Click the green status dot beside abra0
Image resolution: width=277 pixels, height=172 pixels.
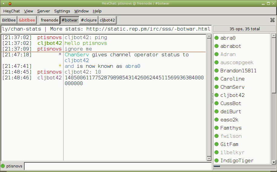217,38
